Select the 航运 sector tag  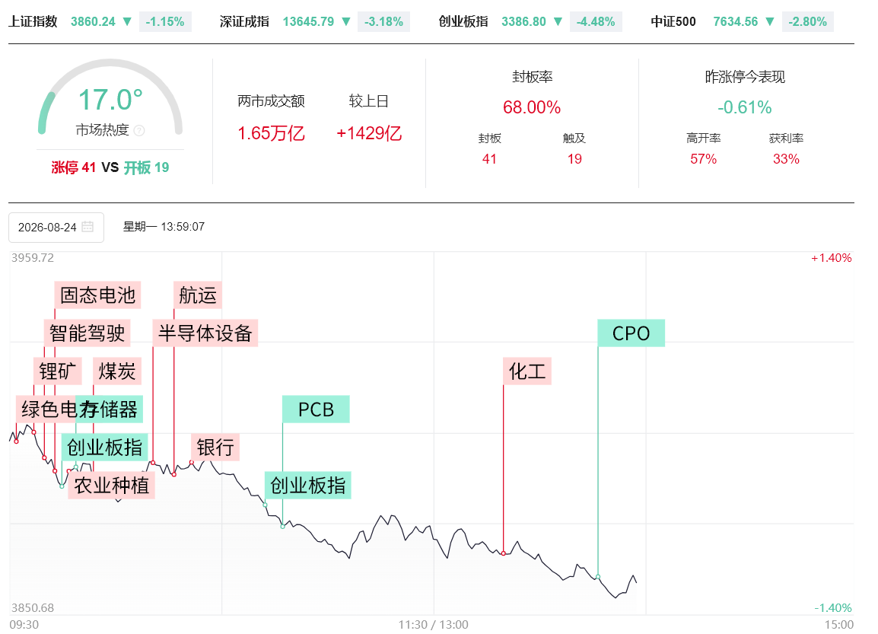pos(198,295)
